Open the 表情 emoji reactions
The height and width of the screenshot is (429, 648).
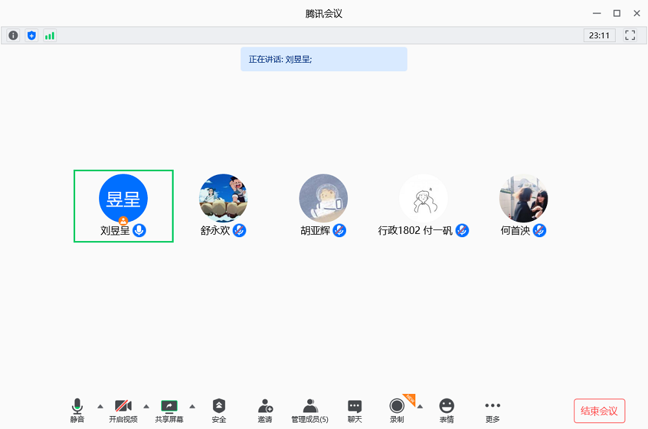(446, 410)
